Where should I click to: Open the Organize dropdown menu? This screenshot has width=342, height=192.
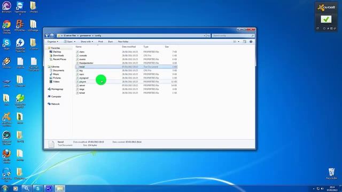(52, 42)
